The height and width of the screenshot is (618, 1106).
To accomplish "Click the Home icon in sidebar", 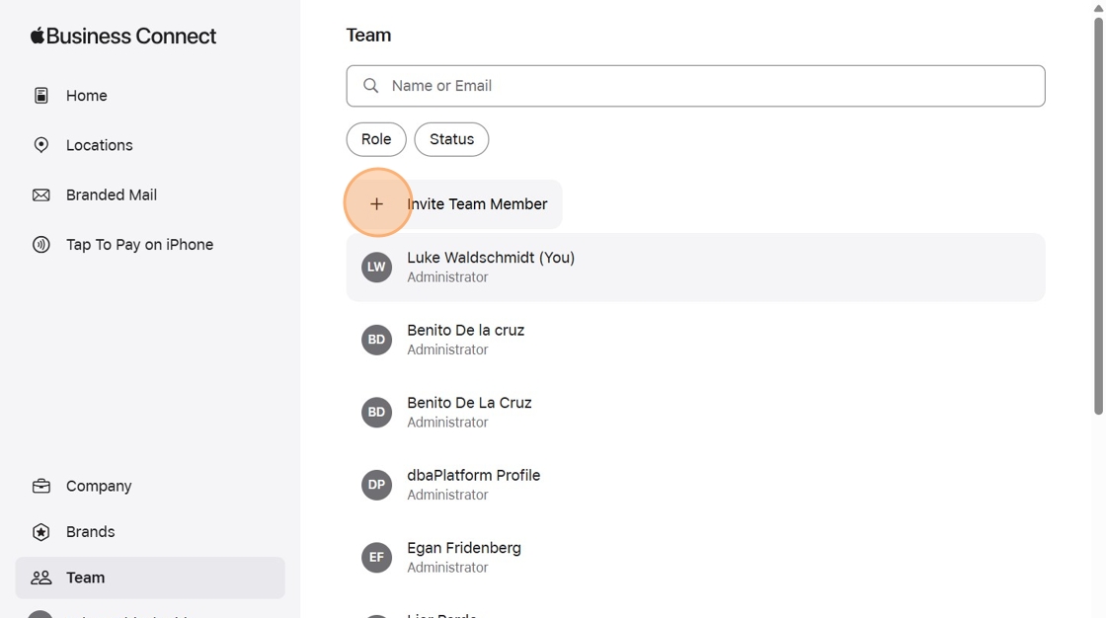I will coord(40,95).
